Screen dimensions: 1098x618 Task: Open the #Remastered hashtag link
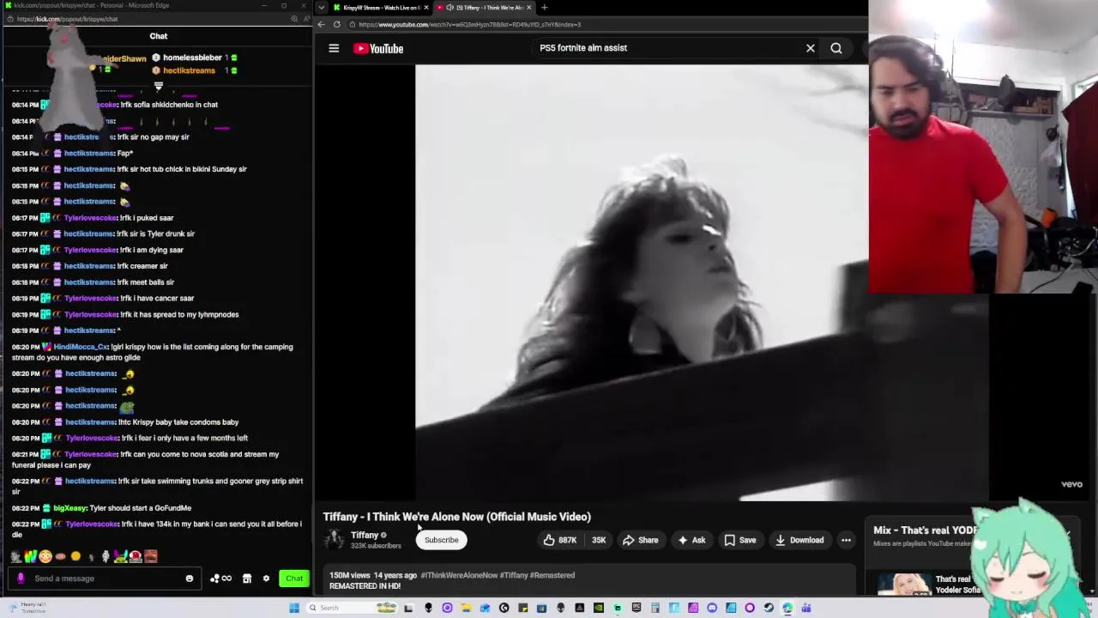(x=552, y=575)
